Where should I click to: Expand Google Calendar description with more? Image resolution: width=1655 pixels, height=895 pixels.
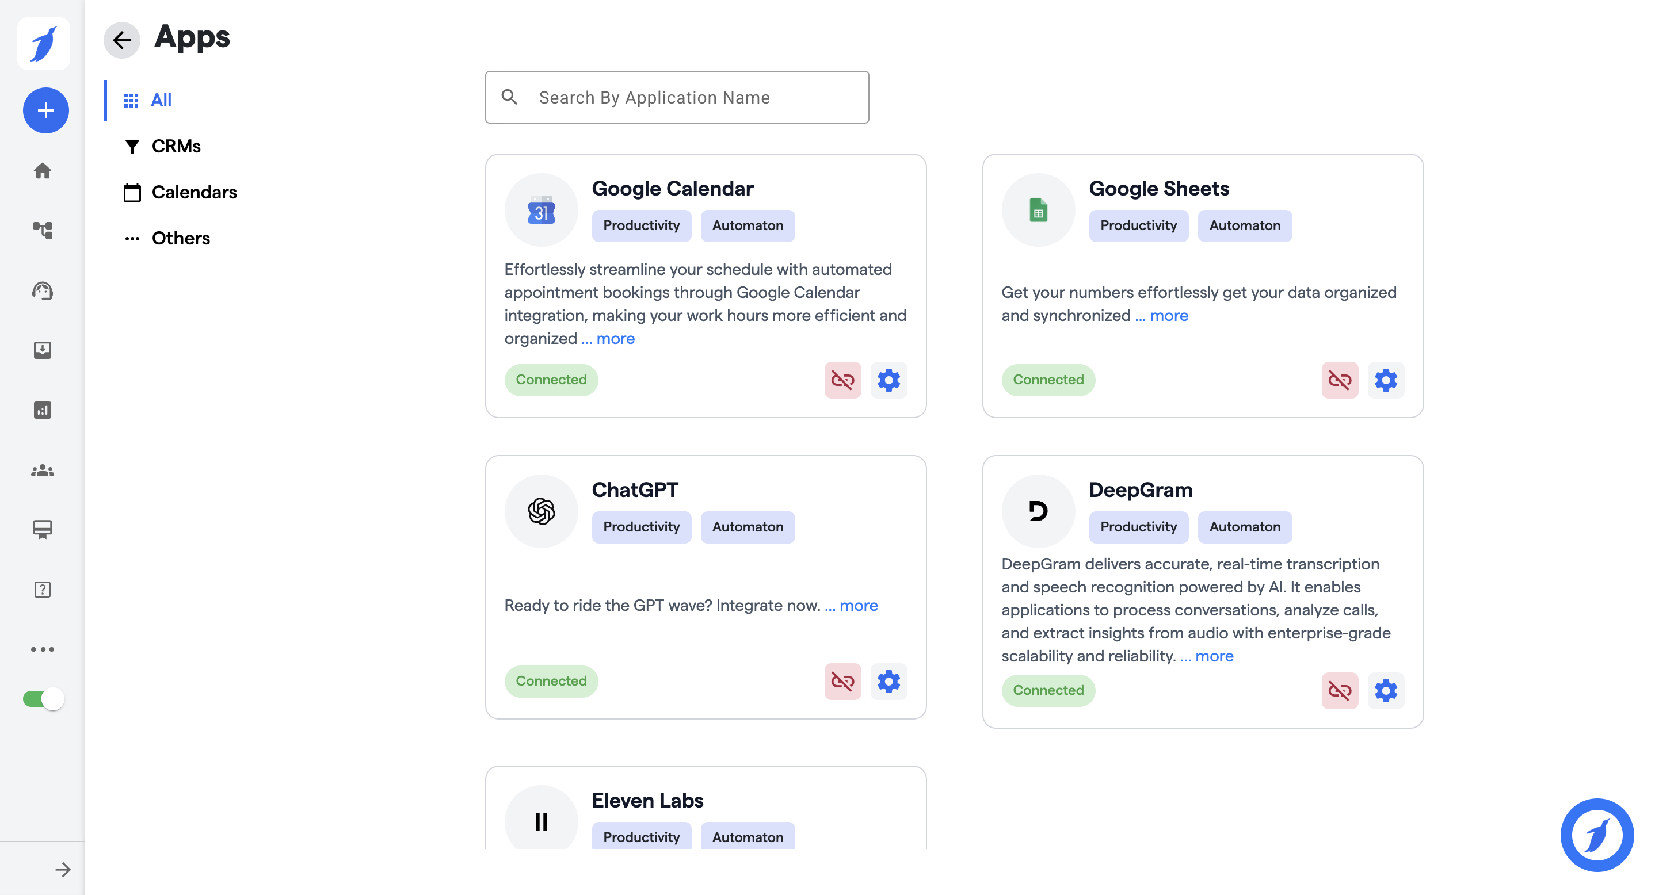pyautogui.click(x=615, y=338)
